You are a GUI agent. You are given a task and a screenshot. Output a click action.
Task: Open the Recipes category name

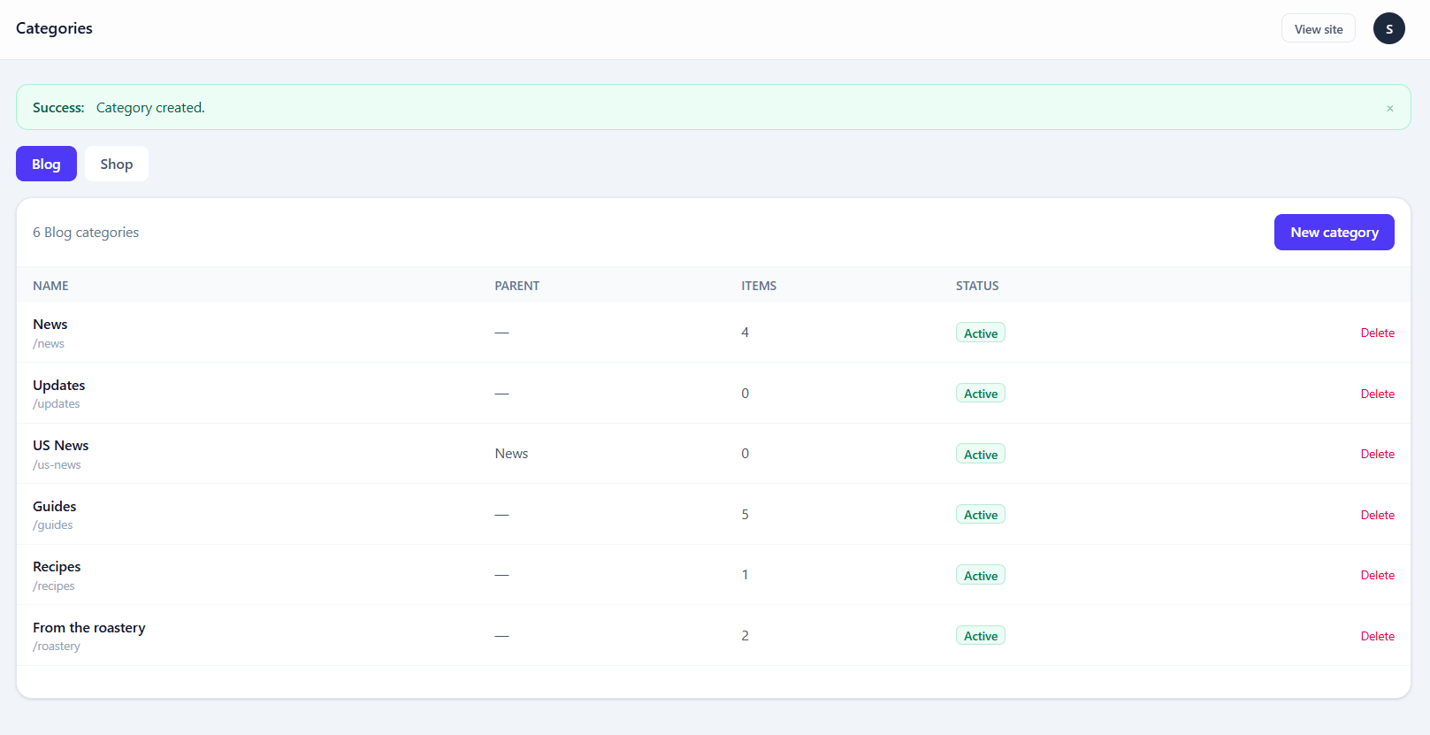(57, 567)
